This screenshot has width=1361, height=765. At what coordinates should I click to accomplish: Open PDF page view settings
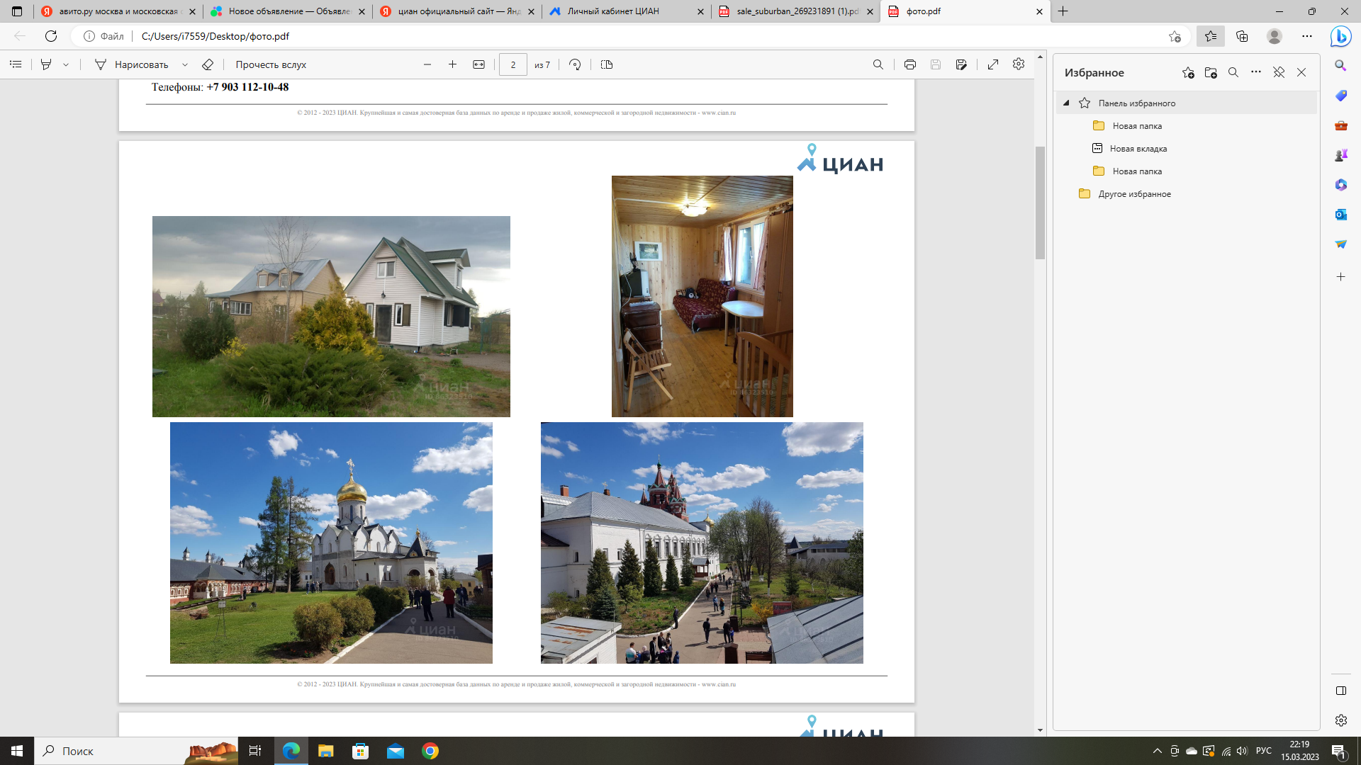tap(607, 64)
